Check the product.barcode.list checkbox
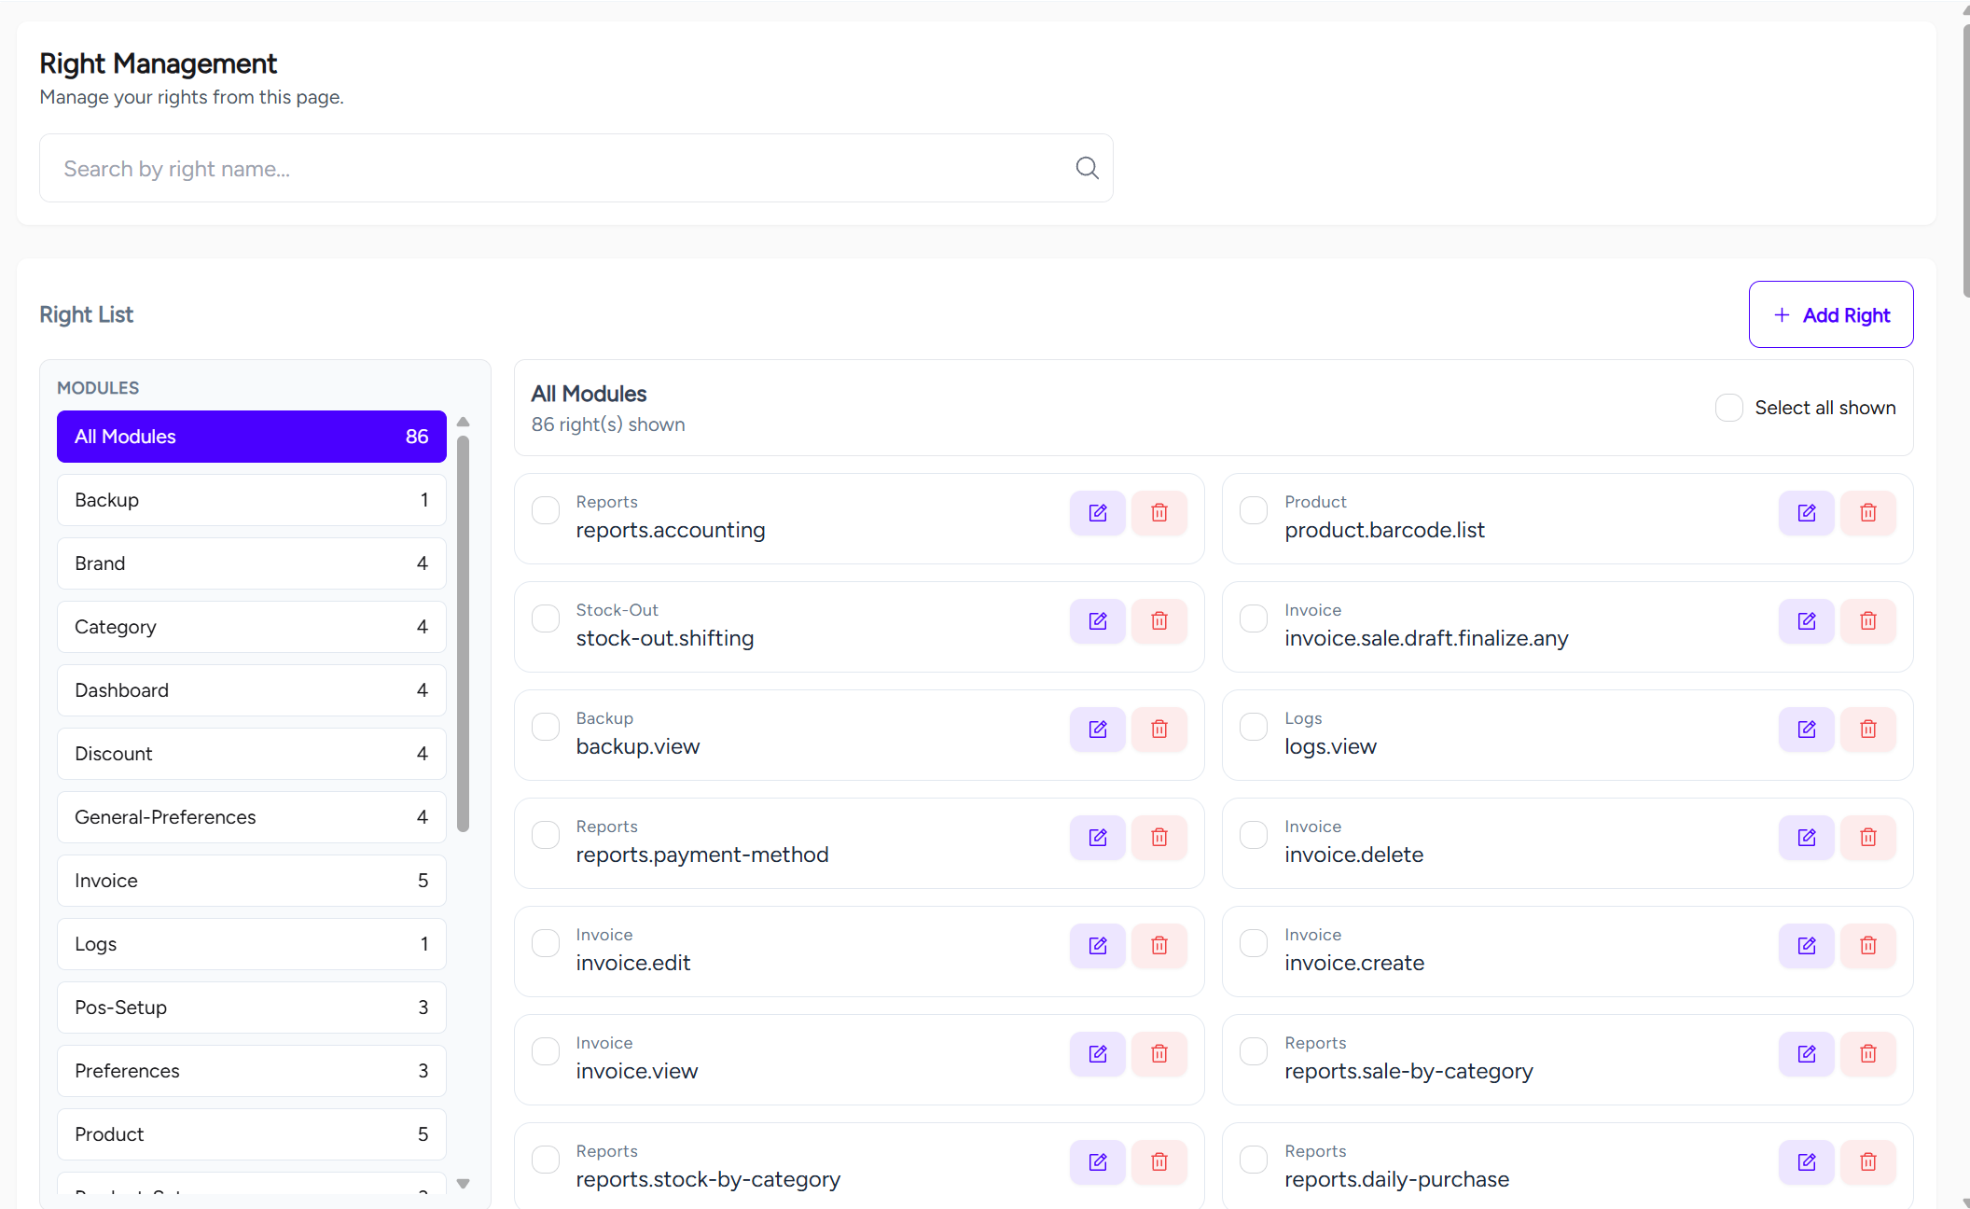Viewport: 1970px width, 1209px height. 1254,510
